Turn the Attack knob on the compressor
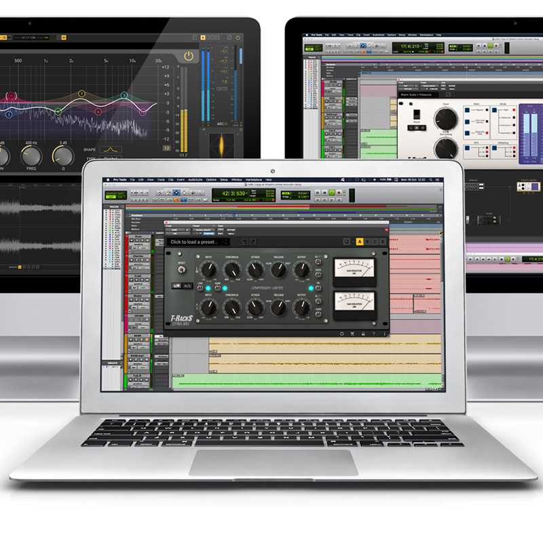The width and height of the screenshot is (543, 543). 255,269
